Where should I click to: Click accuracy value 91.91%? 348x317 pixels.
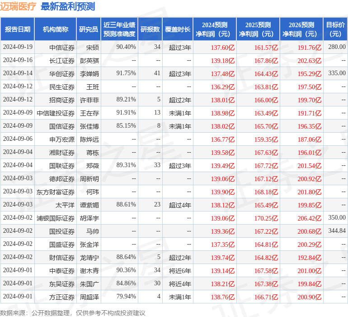(x=126, y=113)
